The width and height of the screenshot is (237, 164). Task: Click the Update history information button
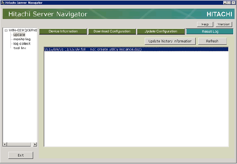point(170,41)
